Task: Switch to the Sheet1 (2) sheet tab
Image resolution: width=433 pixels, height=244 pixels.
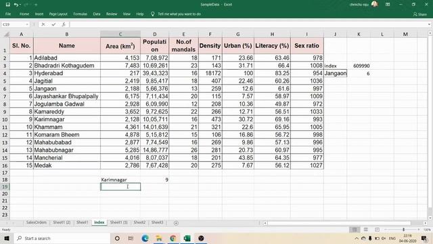Action: (x=62, y=222)
